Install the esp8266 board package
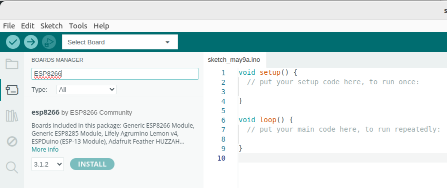 coord(92,164)
